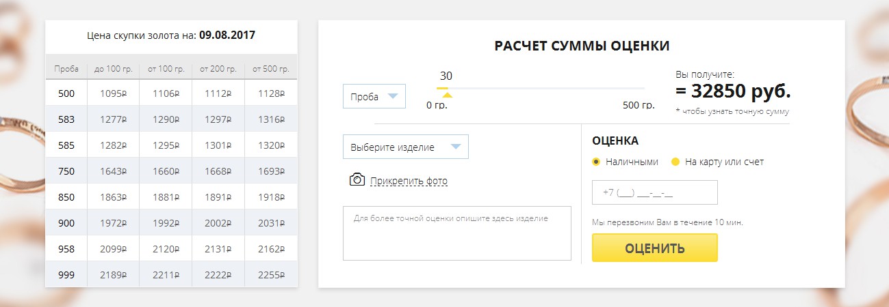Click the camera icon for photo attachment
The image size is (889, 307).
(x=357, y=180)
